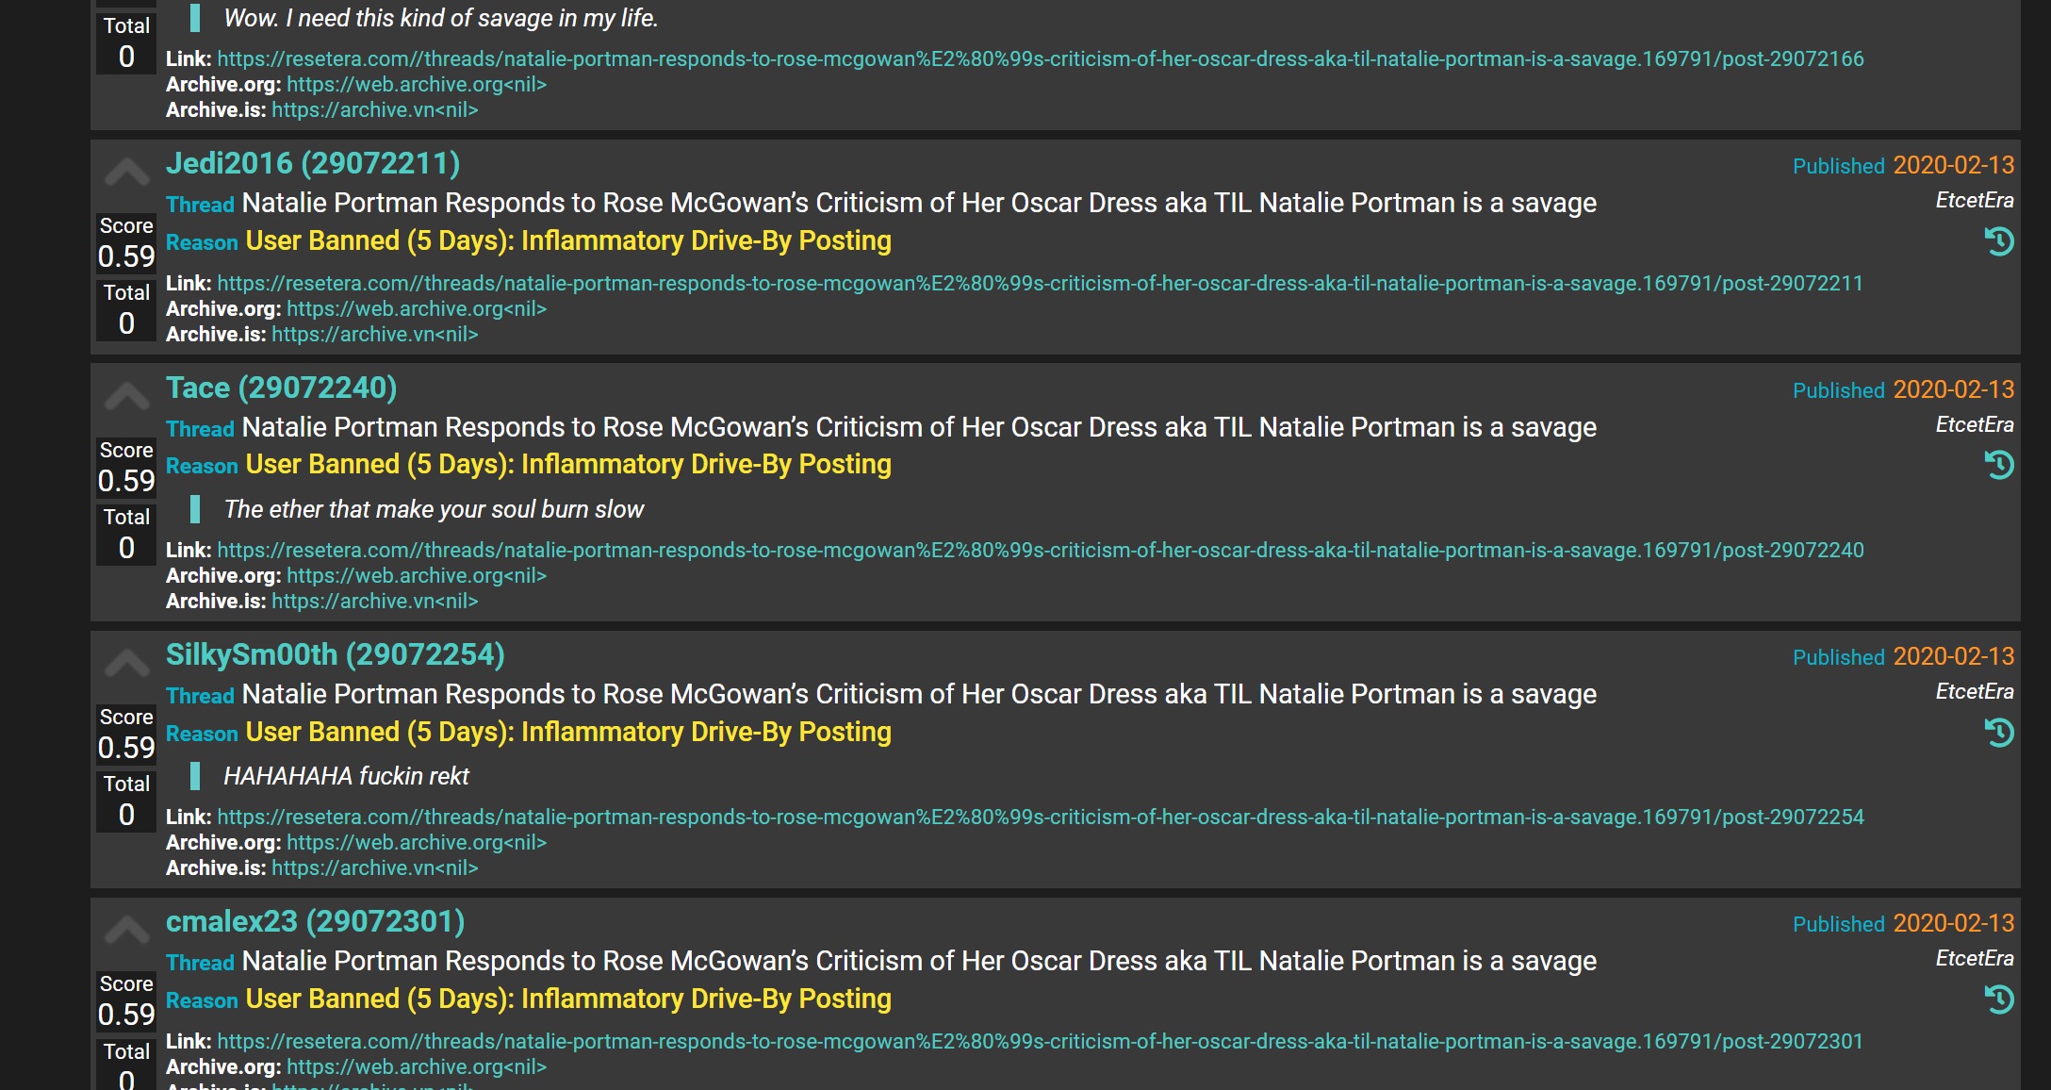Open Archive.is link in SilkySm00th entry

click(x=375, y=867)
